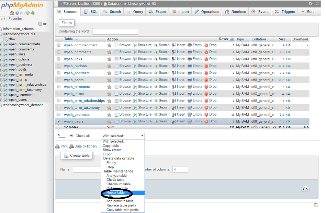Select Repair table from dropdown list

(x=116, y=193)
